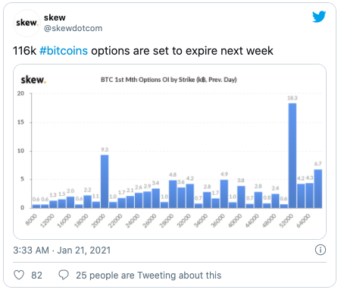Click the skew logo inside chart
This screenshot has height=293, width=341.
tap(33, 80)
